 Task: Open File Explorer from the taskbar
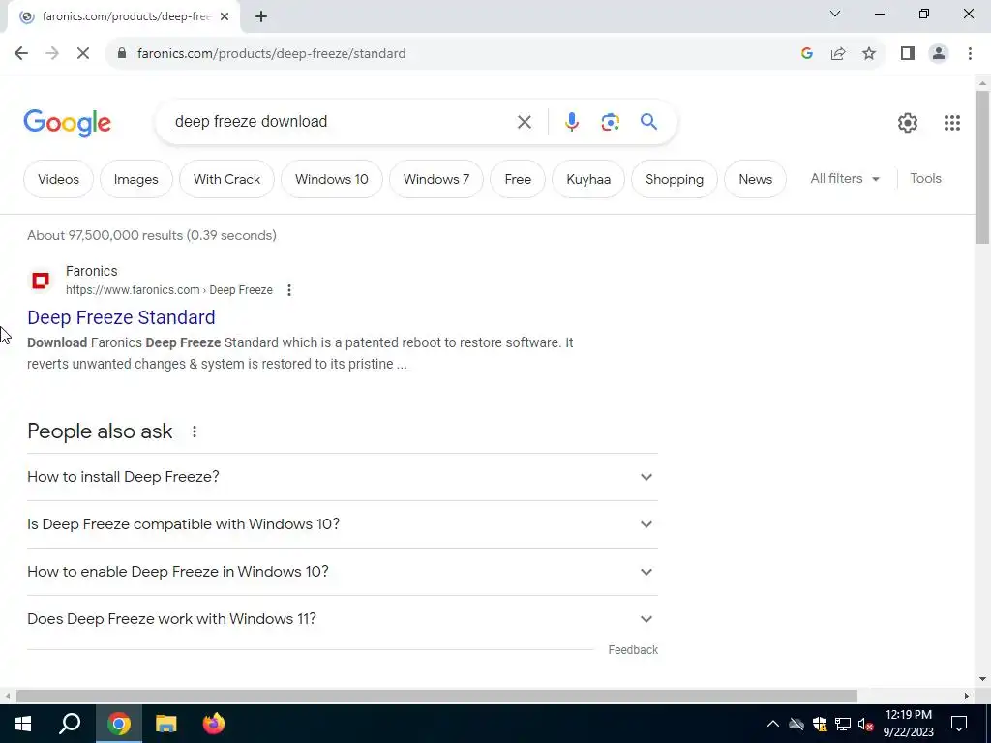[166, 724]
